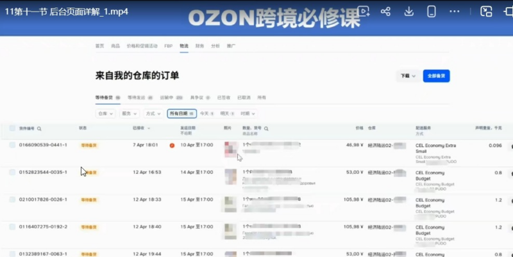The height and width of the screenshot is (257, 513).
Task: Click the 12 Apr 16:53 received time
Action: click(x=147, y=172)
